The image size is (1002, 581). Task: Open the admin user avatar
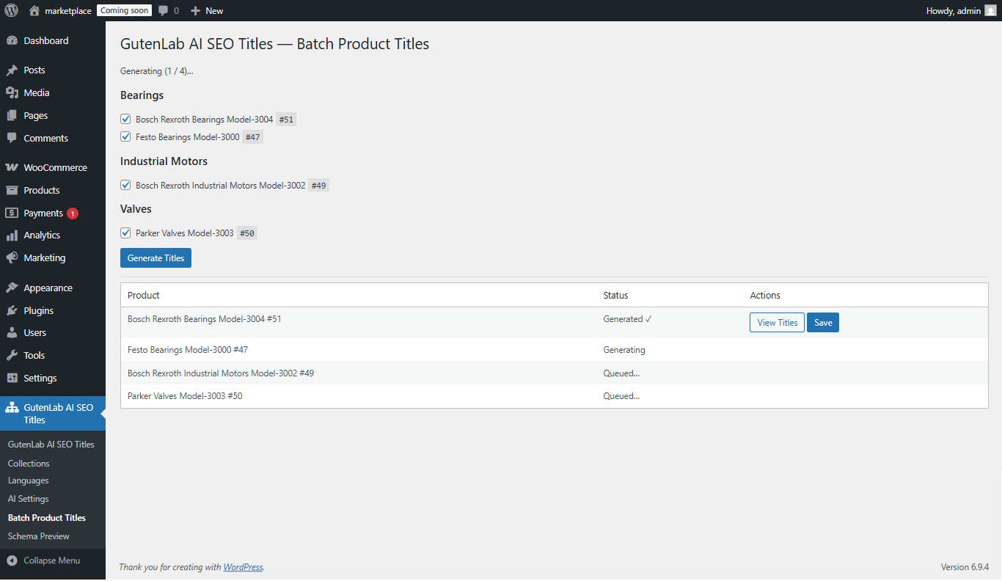click(x=990, y=10)
